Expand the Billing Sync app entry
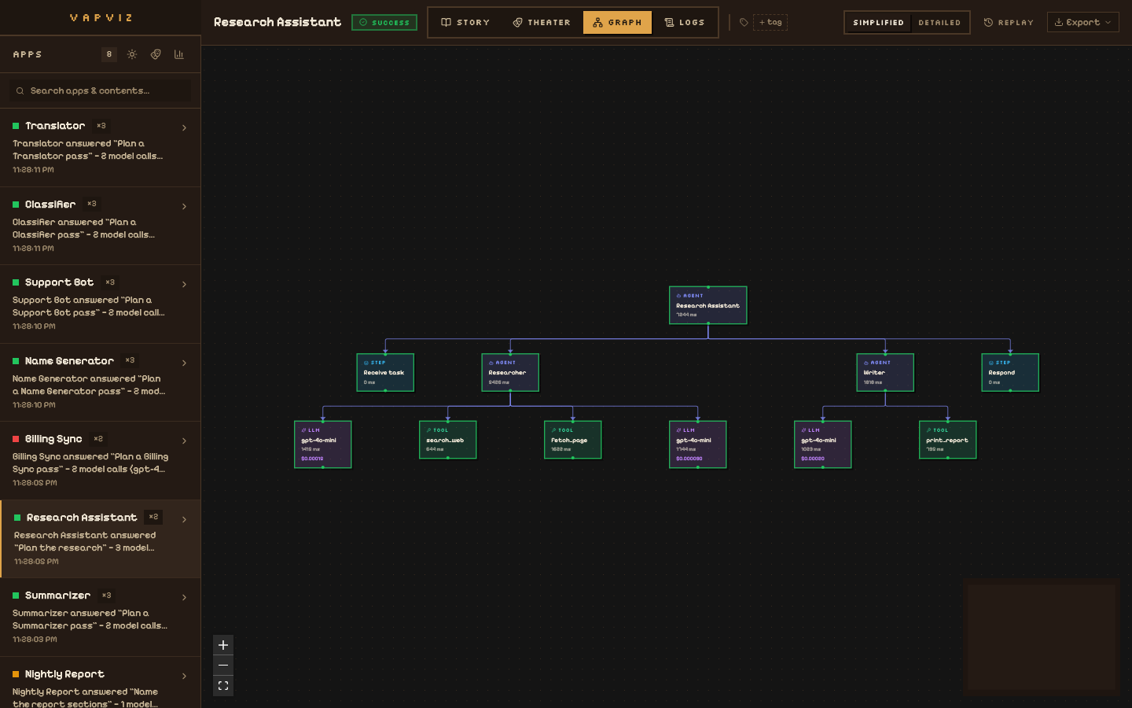This screenshot has width=1132, height=708. click(x=184, y=441)
